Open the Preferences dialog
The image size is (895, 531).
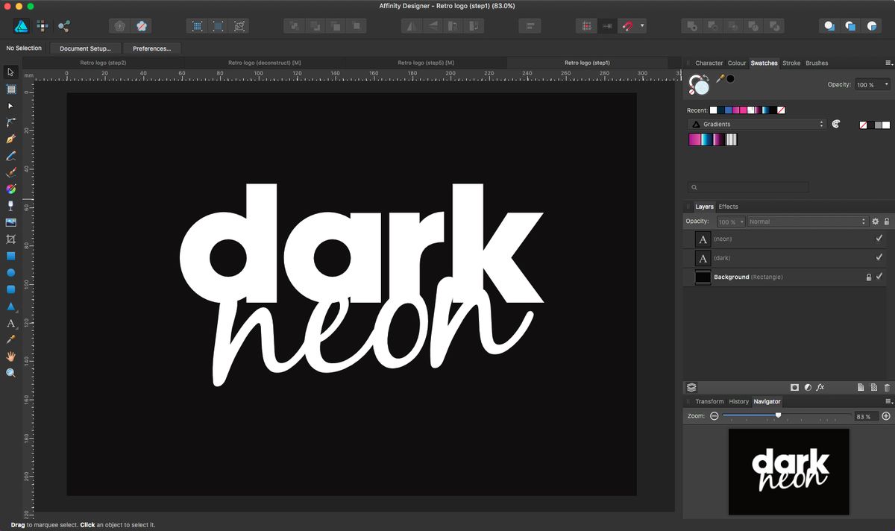click(152, 48)
